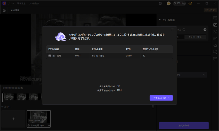Close the cloud export dialog
The height and width of the screenshot is (131, 219).
pyautogui.click(x=172, y=29)
